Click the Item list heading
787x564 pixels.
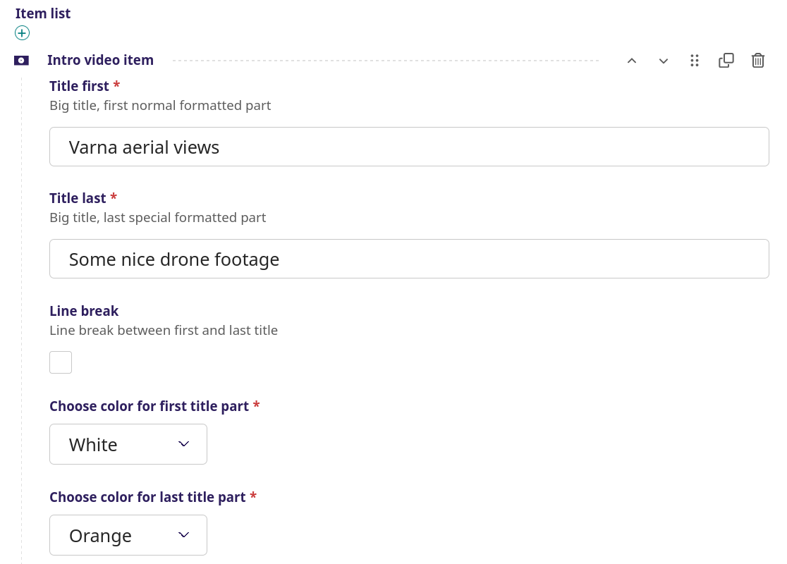click(x=42, y=13)
